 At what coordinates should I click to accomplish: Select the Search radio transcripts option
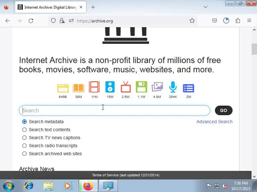[24, 146]
